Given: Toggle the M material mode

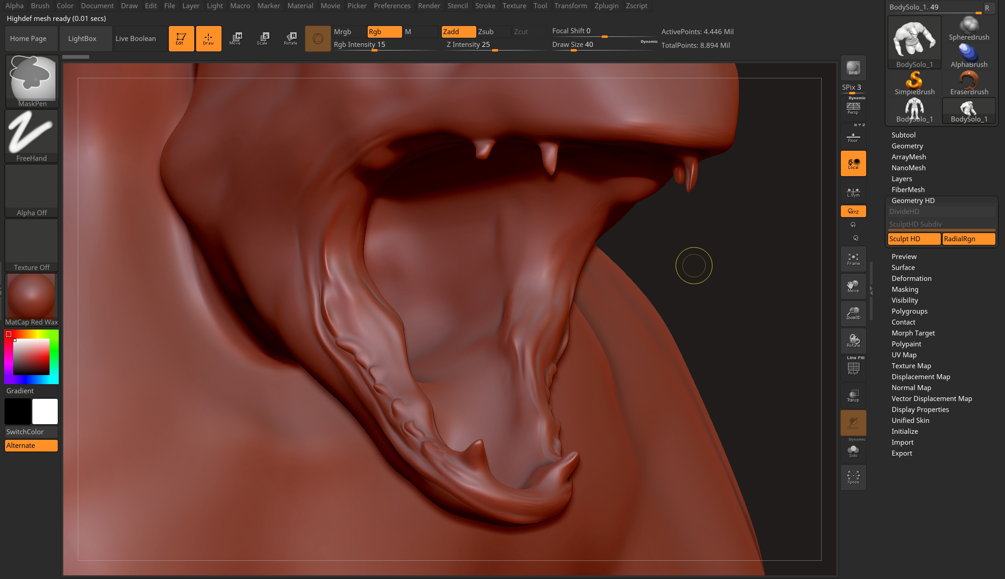Looking at the screenshot, I should coord(421,32).
